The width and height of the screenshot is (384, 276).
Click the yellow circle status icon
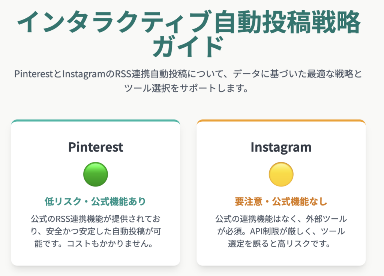(x=281, y=174)
